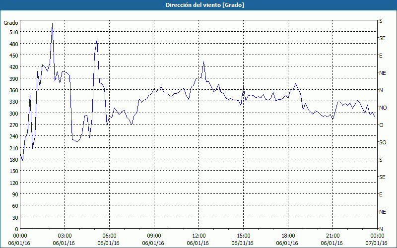Select the 'E' compass label at 90
397x248 pixels.
click(x=381, y=194)
